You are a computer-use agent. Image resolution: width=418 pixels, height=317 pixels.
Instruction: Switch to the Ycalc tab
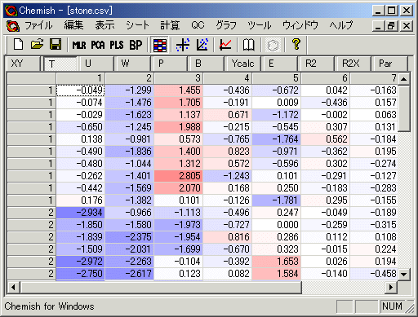tap(242, 64)
